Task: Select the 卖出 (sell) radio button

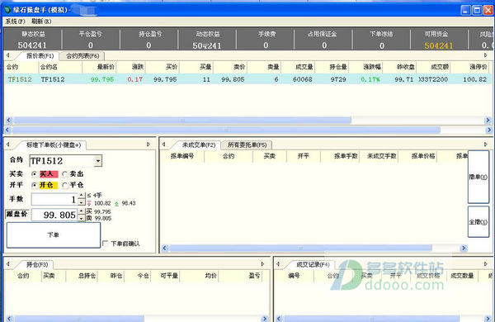Action: point(65,174)
